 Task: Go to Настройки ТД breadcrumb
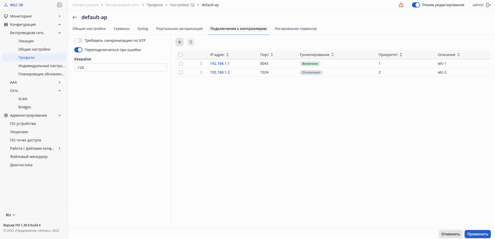pos(182,5)
